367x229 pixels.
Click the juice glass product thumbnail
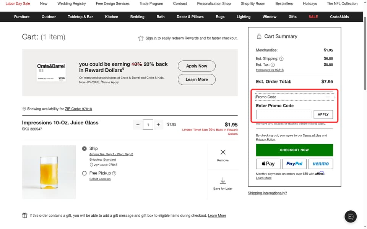tap(49, 172)
